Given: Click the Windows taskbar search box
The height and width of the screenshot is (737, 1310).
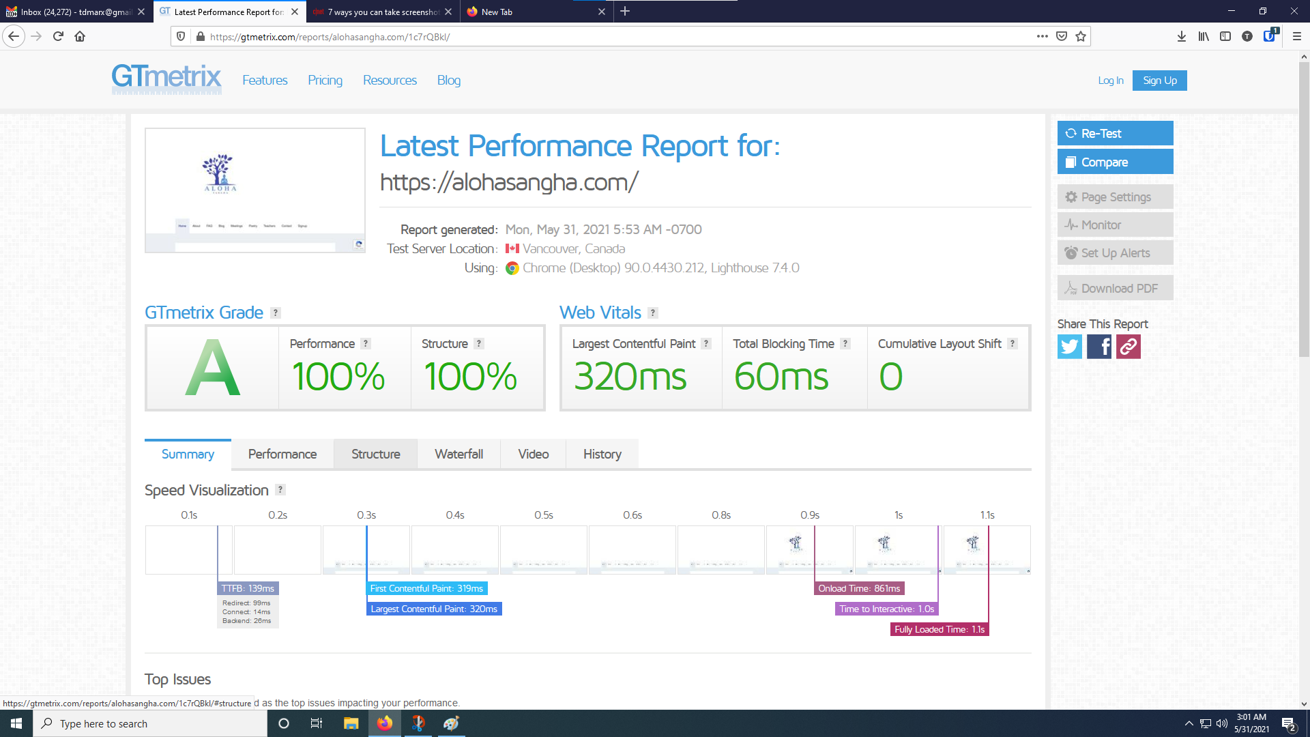Looking at the screenshot, I should pos(150,723).
